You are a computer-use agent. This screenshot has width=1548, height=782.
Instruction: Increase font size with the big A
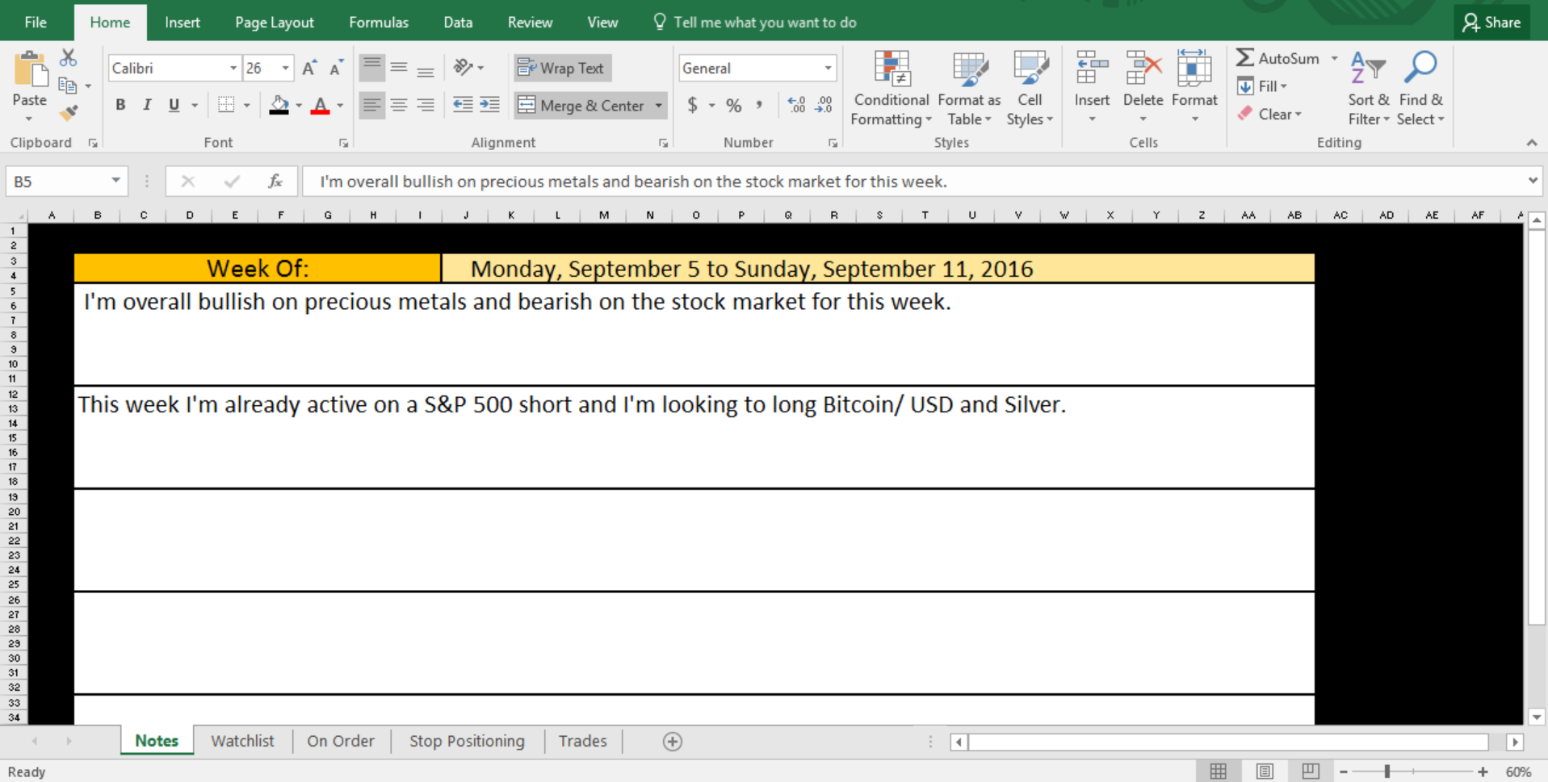click(x=309, y=69)
